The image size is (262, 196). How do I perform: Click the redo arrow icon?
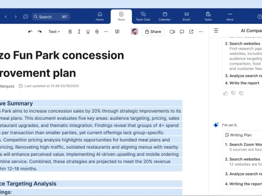(39, 32)
